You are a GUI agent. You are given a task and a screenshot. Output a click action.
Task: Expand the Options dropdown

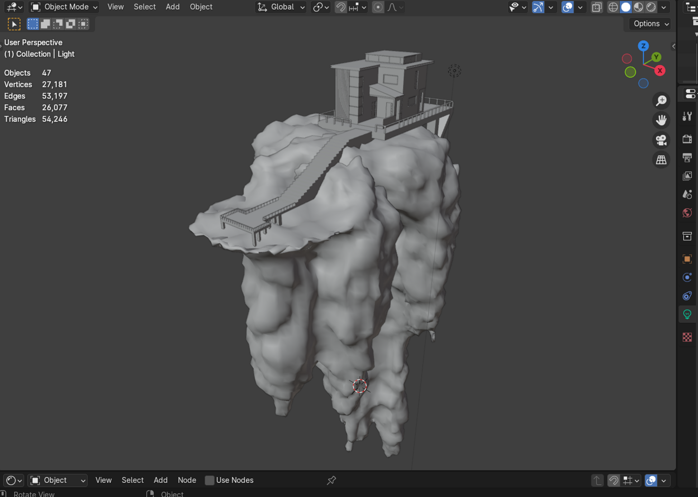651,24
